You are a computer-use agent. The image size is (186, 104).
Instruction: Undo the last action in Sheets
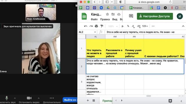pyautogui.click(x=85, y=26)
